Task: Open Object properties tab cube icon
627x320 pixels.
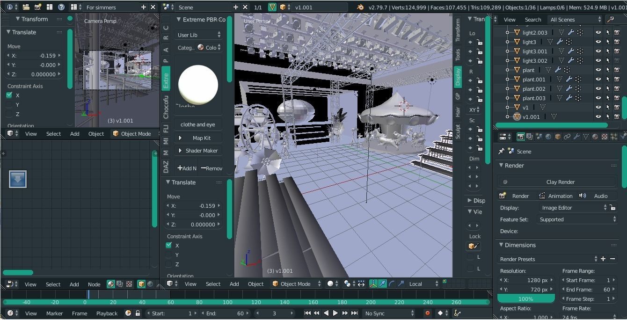Action: [x=558, y=137]
